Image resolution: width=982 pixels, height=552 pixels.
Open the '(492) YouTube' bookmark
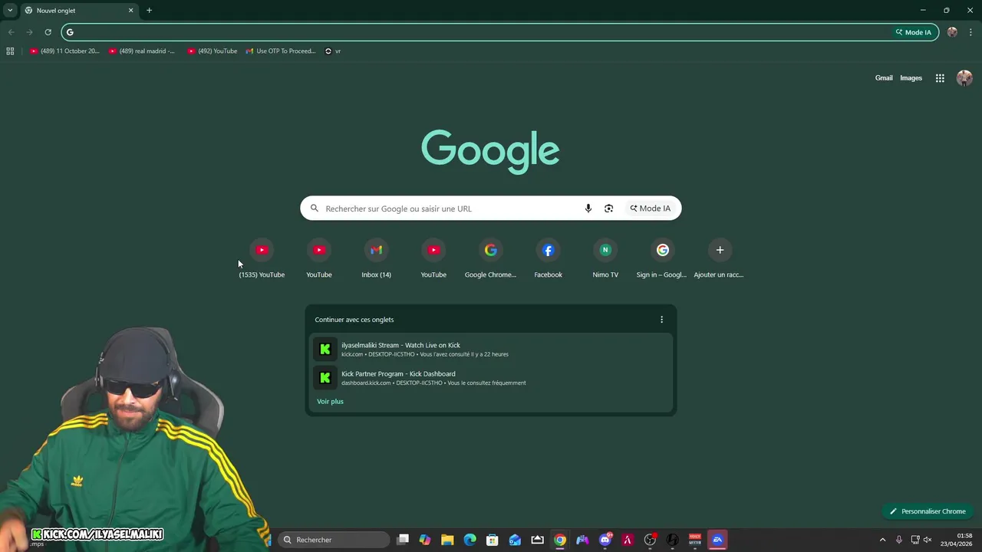point(213,51)
